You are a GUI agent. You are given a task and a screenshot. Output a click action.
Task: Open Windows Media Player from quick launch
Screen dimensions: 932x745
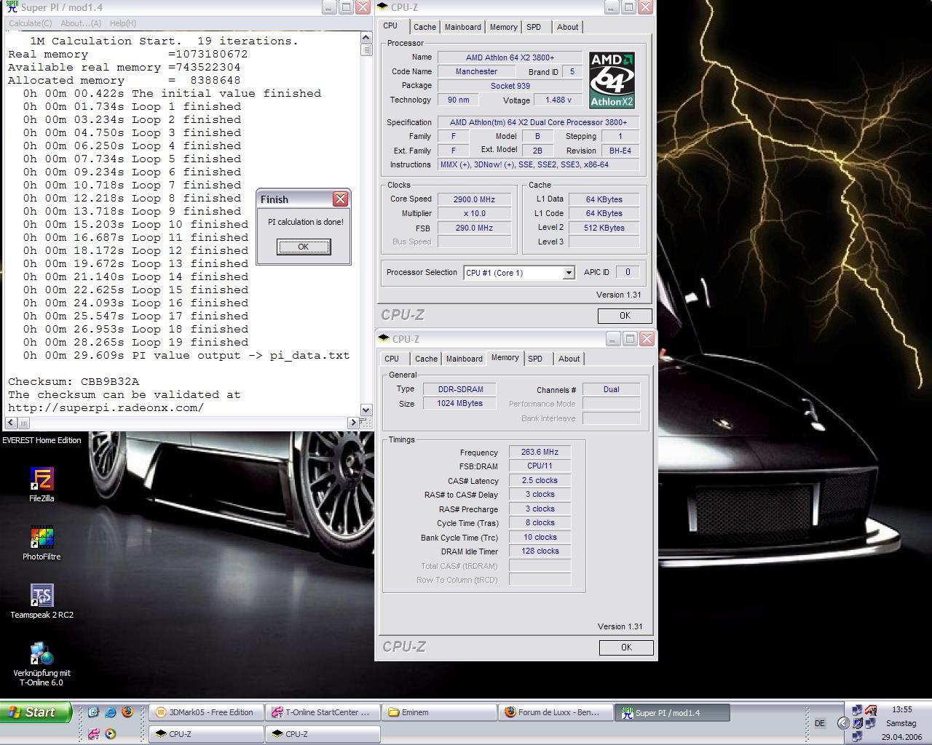tap(110, 734)
